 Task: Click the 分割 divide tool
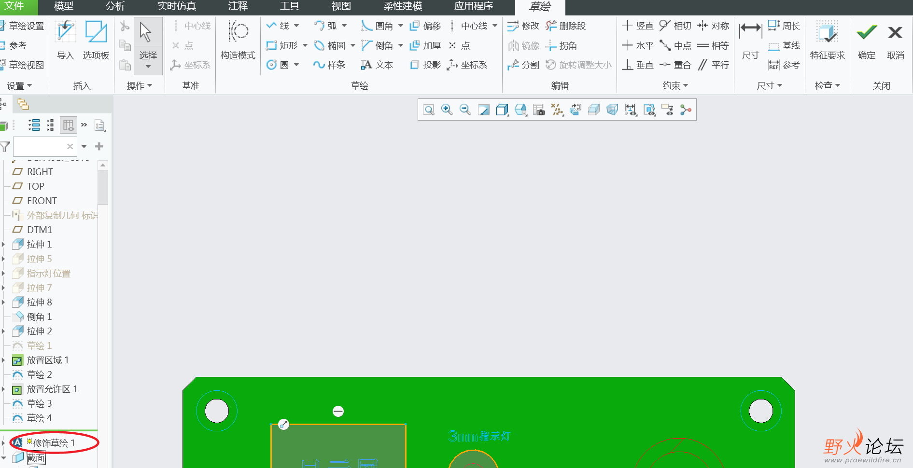[523, 65]
